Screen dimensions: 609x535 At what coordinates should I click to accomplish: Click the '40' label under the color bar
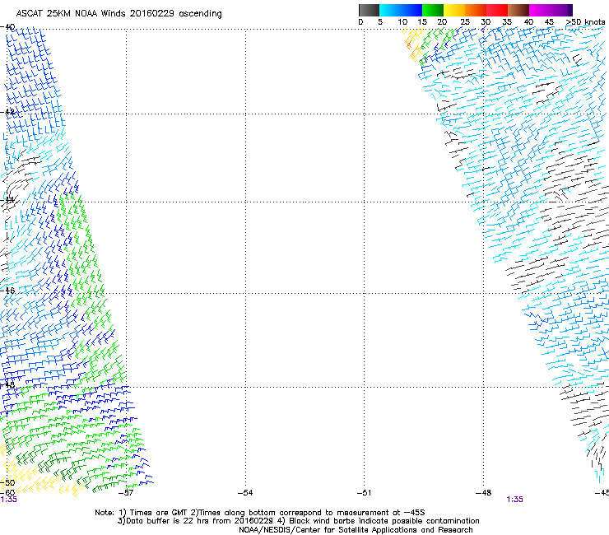pyautogui.click(x=528, y=22)
